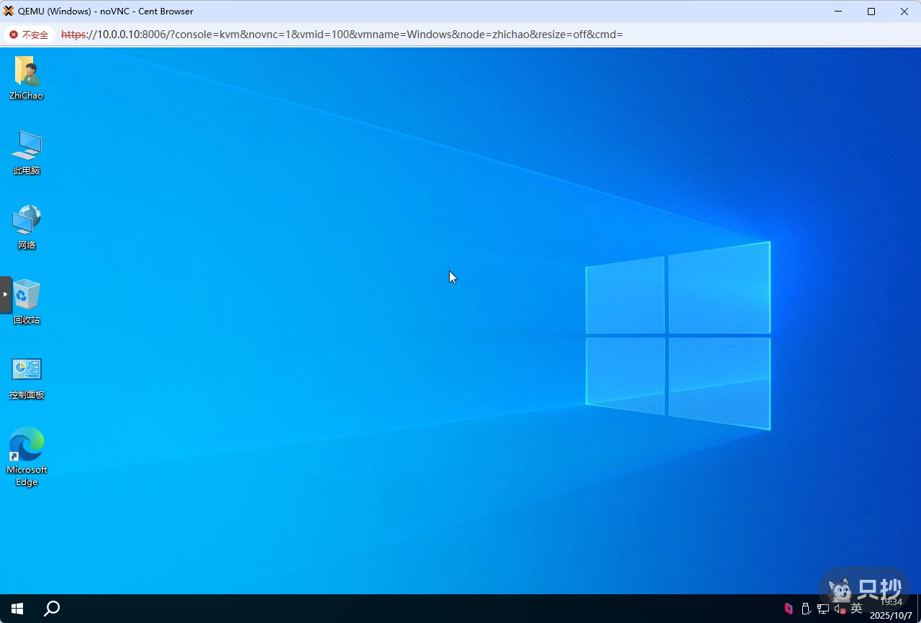Open the 网络 (Network) desktop icon

tap(27, 222)
